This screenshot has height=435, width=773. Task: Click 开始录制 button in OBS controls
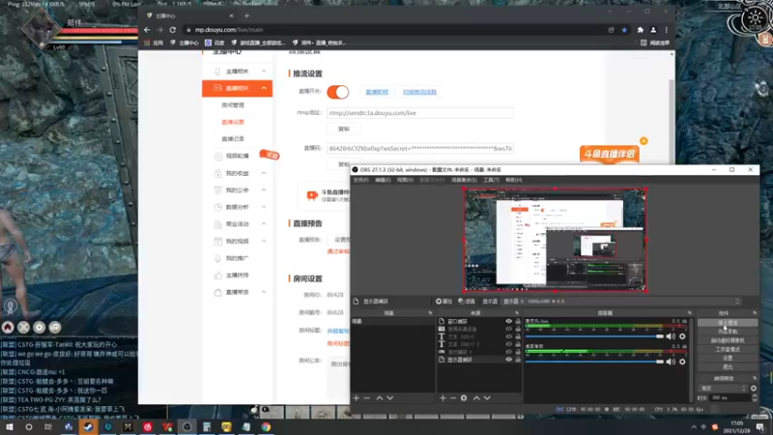coord(728,332)
